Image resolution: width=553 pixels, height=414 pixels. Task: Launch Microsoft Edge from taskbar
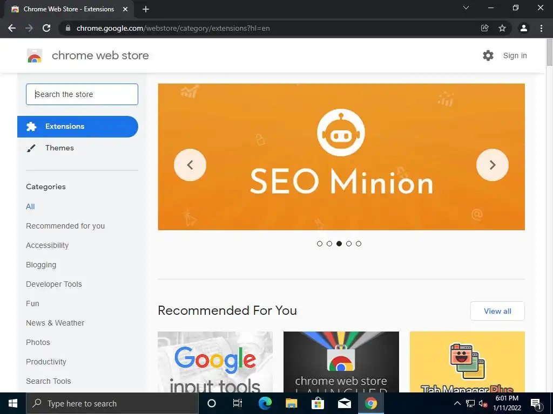click(x=265, y=403)
